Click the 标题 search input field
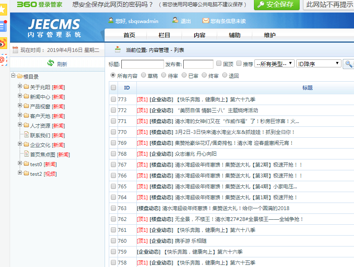This screenshot has width=354, height=267. (142, 64)
